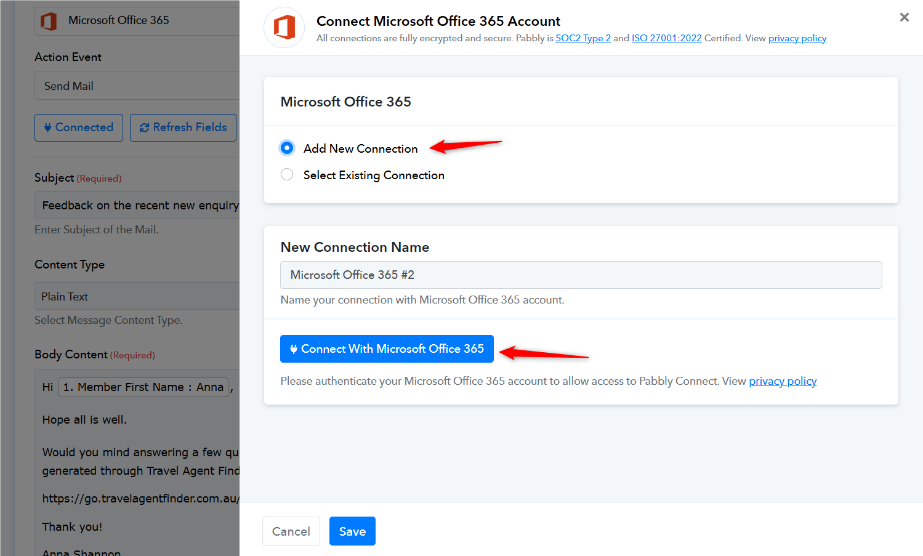Click 'Name your connection with Microsoft Office 365 account.' text

[422, 300]
